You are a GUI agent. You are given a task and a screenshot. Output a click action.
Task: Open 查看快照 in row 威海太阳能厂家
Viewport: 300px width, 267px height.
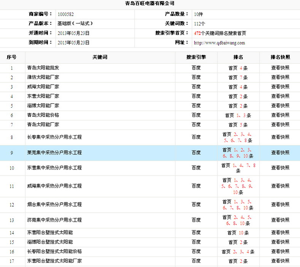pos(280,87)
